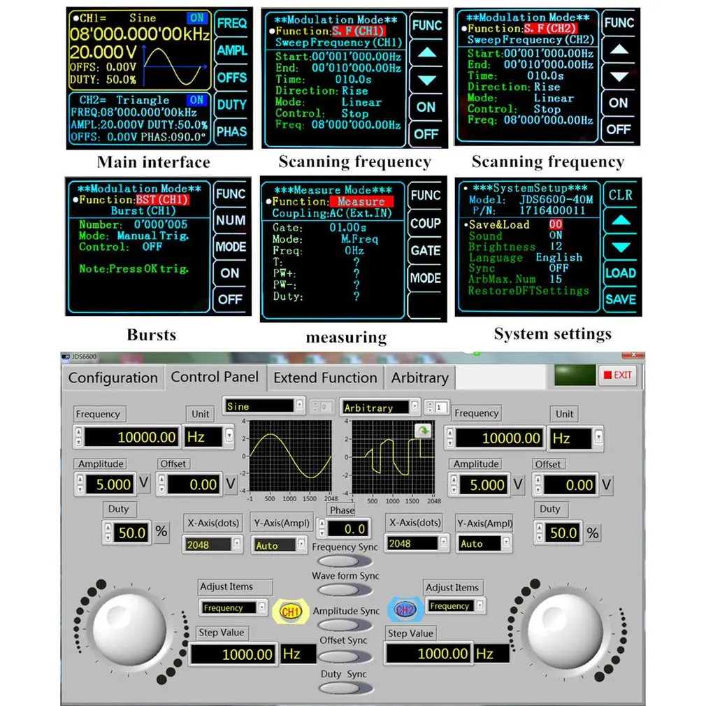Switch to the Configuration tab
The width and height of the screenshot is (706, 706).
tap(113, 377)
